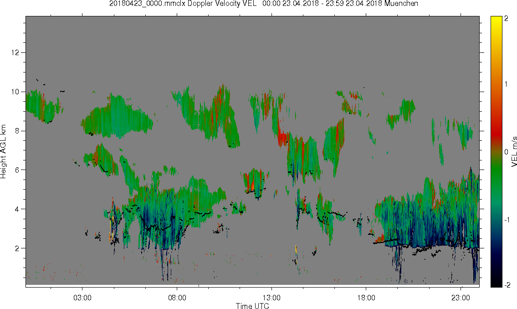Click the 'Time UTC' axis label
Viewport: 517px width, 309px height.
point(252,306)
